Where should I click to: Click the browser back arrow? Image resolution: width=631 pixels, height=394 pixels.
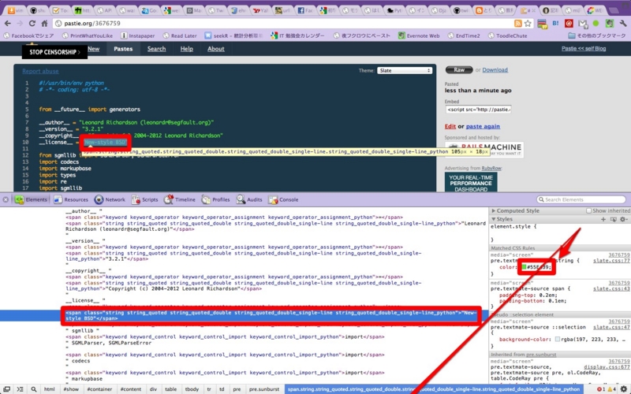pos(8,24)
